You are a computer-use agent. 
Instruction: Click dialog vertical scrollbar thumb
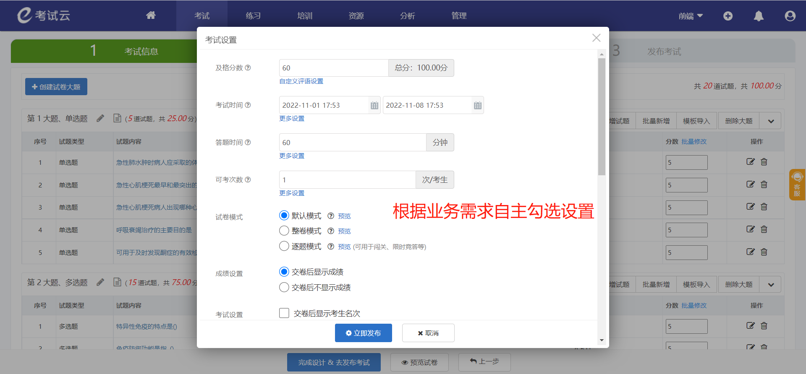[x=602, y=117]
